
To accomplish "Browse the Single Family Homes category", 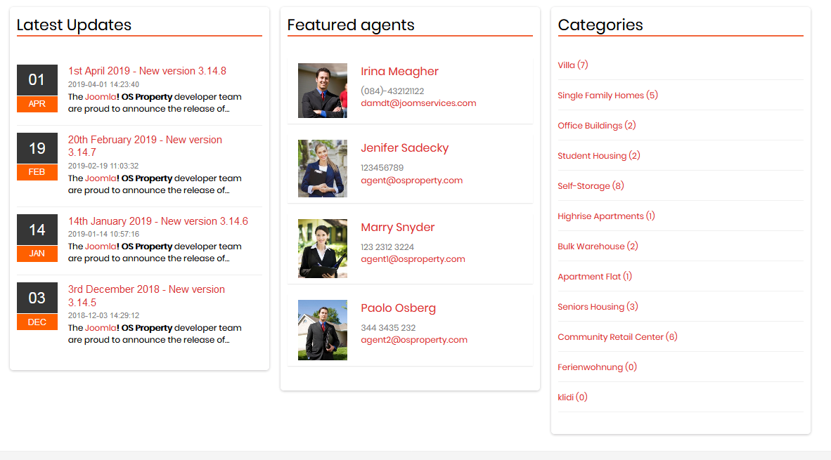I will [x=607, y=96].
